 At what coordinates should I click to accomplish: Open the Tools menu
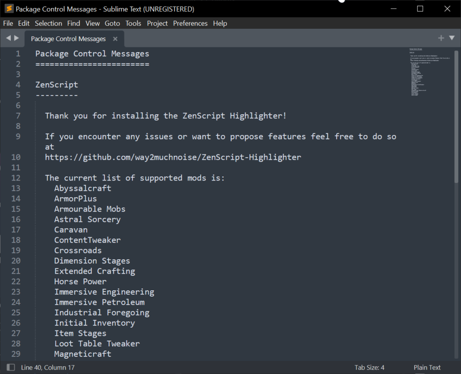133,23
